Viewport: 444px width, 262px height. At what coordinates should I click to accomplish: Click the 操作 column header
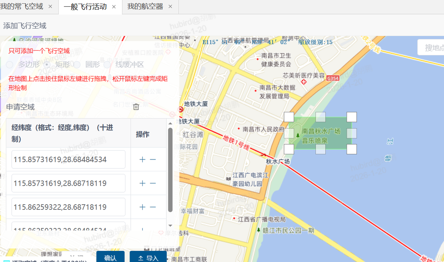coord(143,134)
